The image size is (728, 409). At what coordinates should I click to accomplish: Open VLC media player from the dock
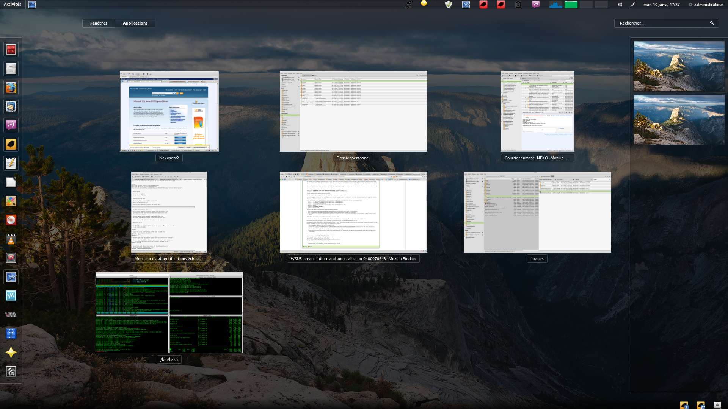click(11, 239)
